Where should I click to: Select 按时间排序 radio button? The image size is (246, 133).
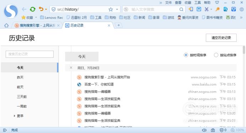pyautogui.click(x=186, y=55)
